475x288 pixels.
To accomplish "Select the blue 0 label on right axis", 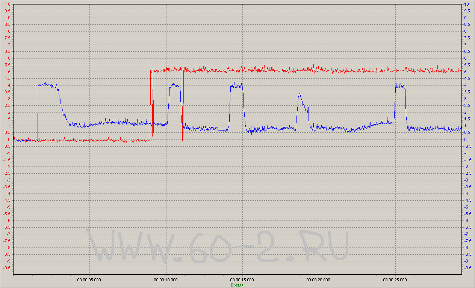I will [466, 139].
